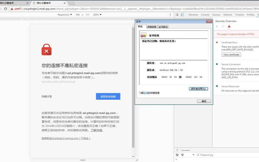Select info circle in Security Overview summary
Image resolution: width=259 pixels, height=162 pixels.
click(223, 26)
